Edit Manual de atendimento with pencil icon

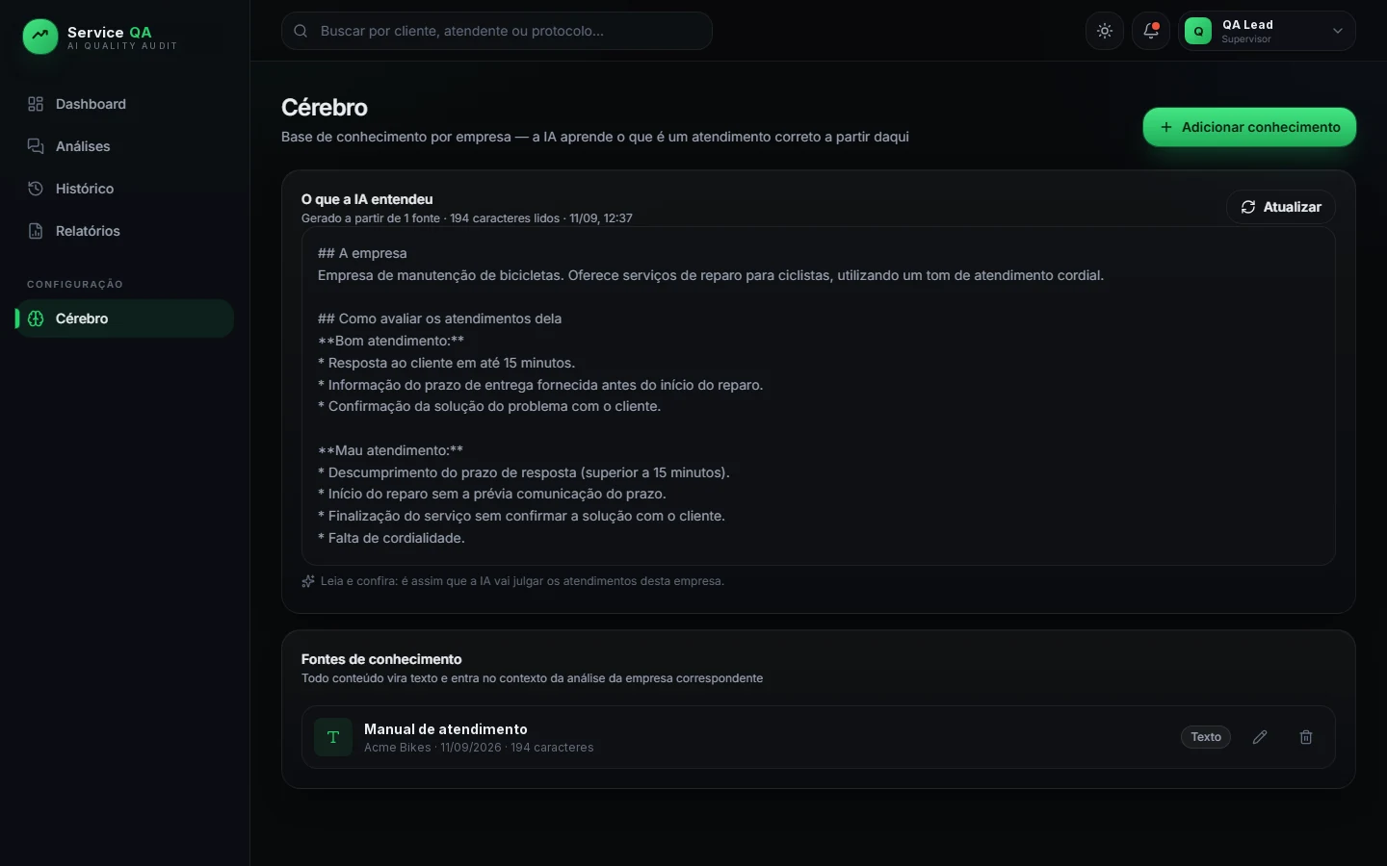coord(1260,737)
